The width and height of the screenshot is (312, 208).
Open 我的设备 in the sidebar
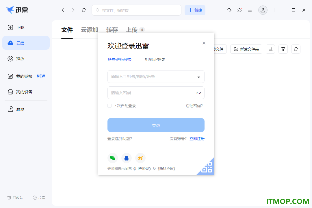(x=26, y=92)
